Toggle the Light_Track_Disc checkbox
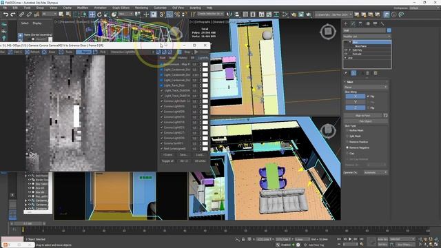Viewport: 441px width, 248px height. 161,85
